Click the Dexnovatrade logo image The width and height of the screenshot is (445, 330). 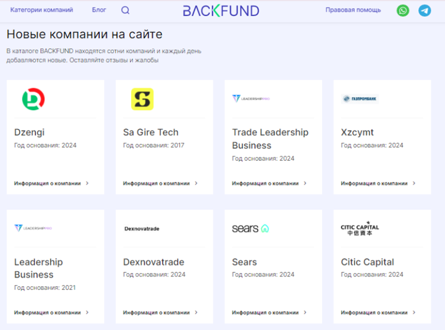tap(142, 229)
